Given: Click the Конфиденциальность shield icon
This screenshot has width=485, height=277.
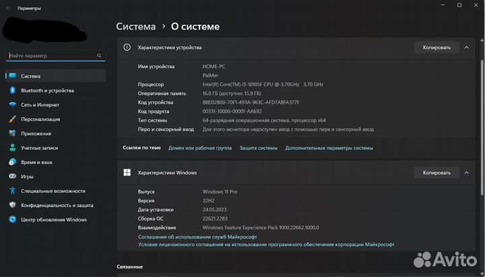Looking at the screenshot, I should [x=13, y=205].
